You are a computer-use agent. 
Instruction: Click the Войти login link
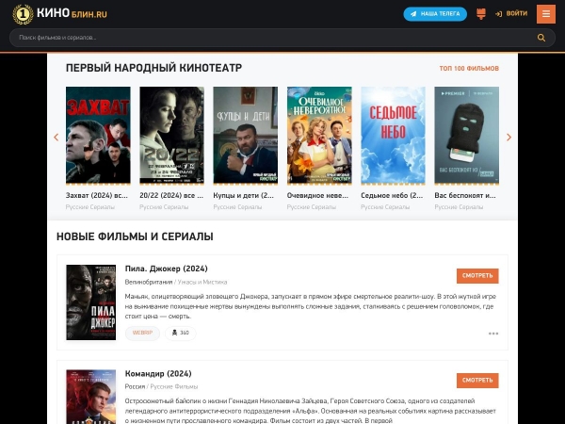pos(511,14)
